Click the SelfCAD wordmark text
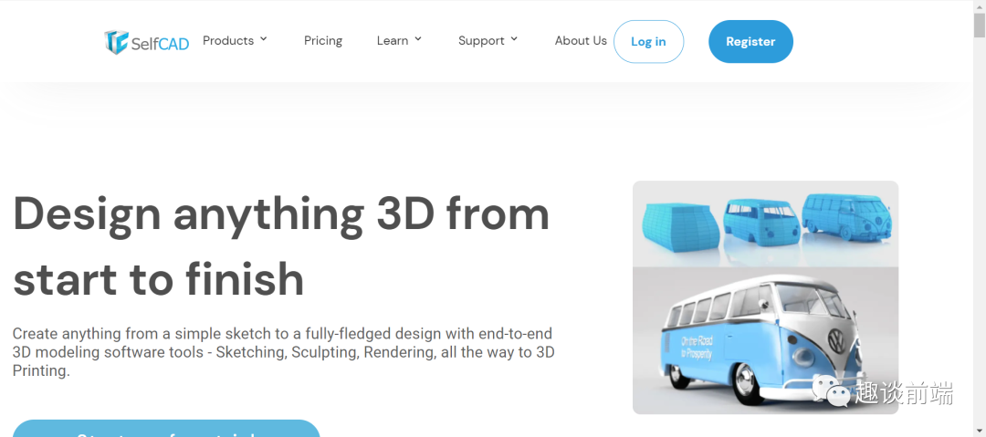Viewport: 986px width, 437px height. [x=160, y=44]
